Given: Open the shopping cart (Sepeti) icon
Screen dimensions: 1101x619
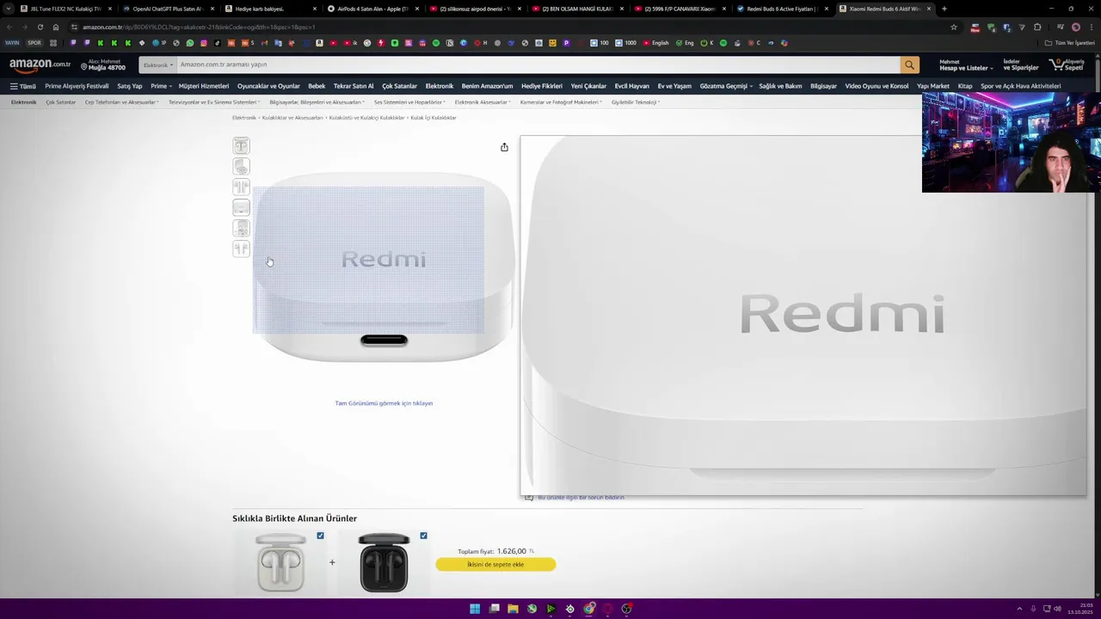Looking at the screenshot, I should pyautogui.click(x=1067, y=64).
